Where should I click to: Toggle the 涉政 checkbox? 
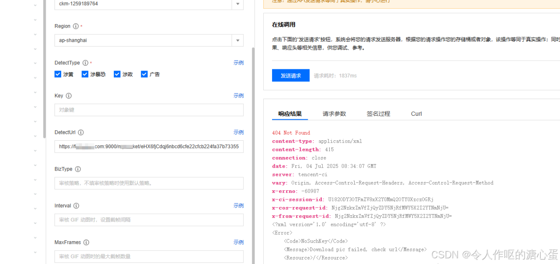[117, 74]
